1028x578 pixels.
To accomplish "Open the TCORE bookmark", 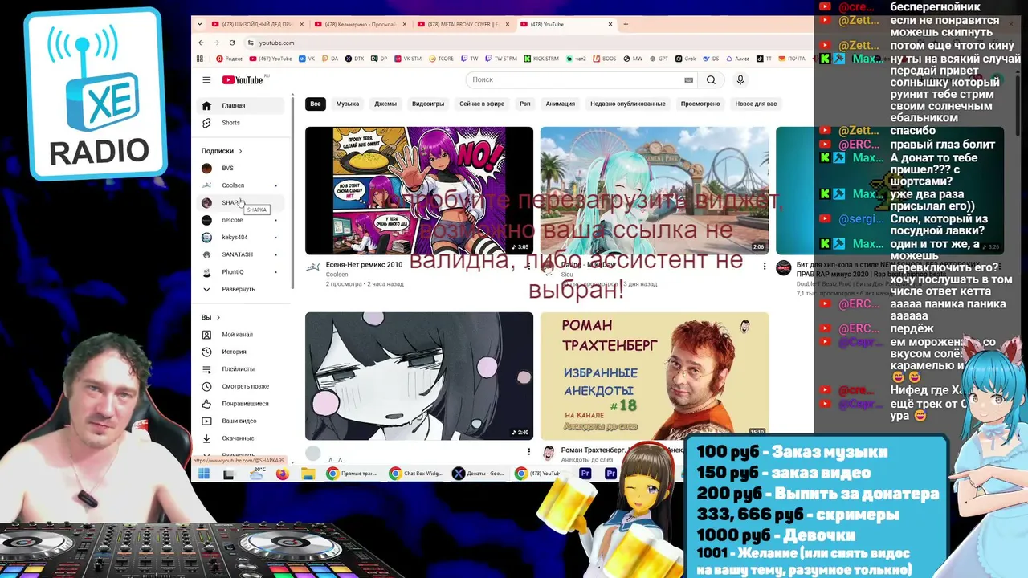I will tap(442, 59).
